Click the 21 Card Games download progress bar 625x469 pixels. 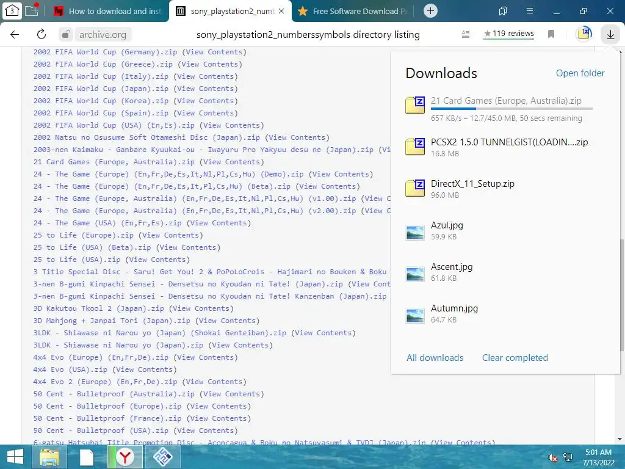511,109
